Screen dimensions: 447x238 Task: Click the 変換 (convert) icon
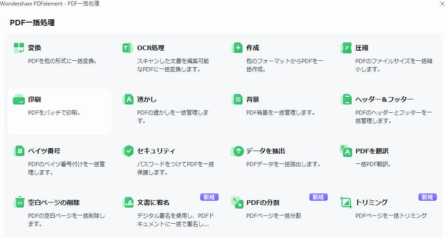click(x=19, y=48)
